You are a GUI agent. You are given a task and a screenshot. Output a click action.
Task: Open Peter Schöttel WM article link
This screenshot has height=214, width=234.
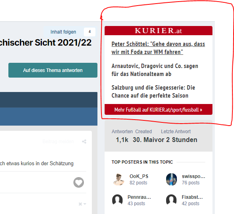coord(158,48)
